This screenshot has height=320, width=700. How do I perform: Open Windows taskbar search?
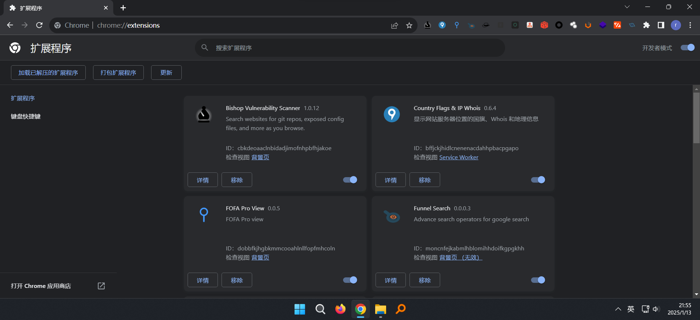coord(320,309)
